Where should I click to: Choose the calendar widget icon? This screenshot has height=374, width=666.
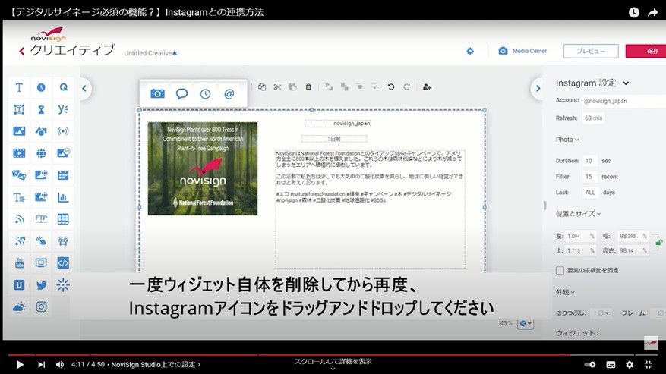coord(63,175)
